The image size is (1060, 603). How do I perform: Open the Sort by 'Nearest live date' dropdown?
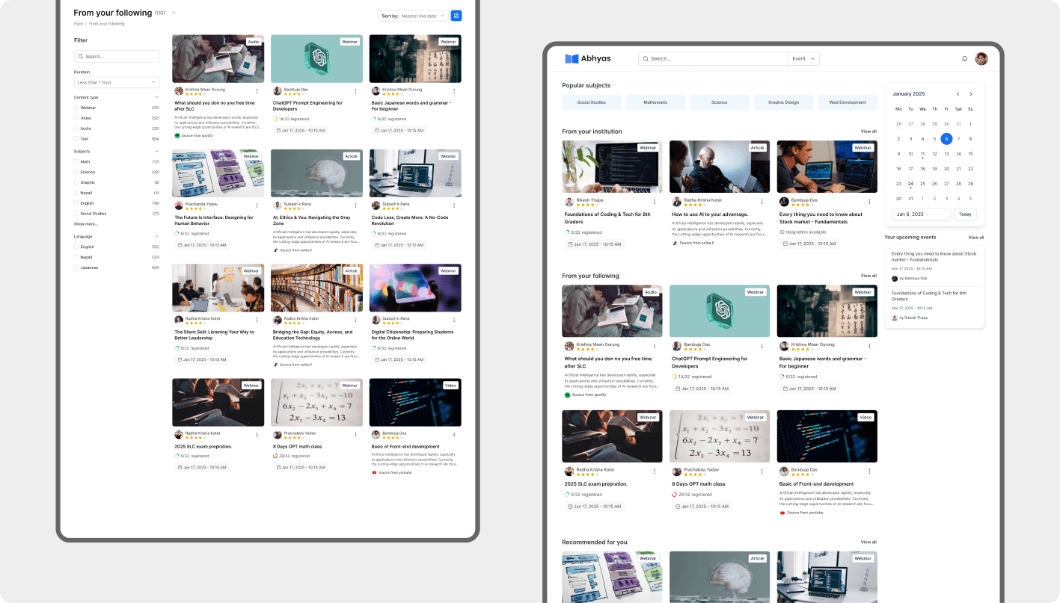(423, 16)
